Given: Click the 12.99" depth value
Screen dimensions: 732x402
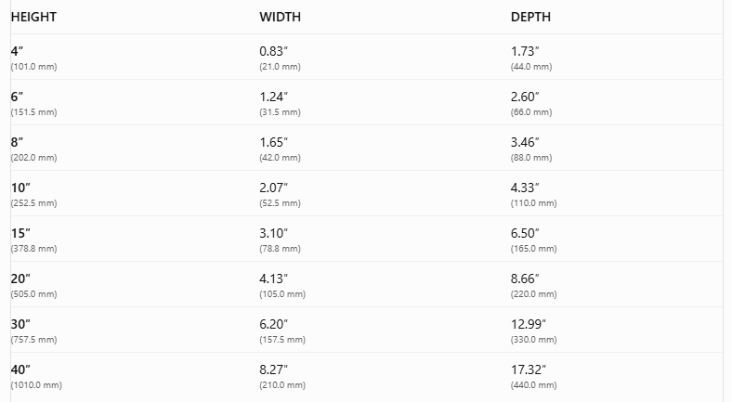Looking at the screenshot, I should pyautogui.click(x=529, y=324).
